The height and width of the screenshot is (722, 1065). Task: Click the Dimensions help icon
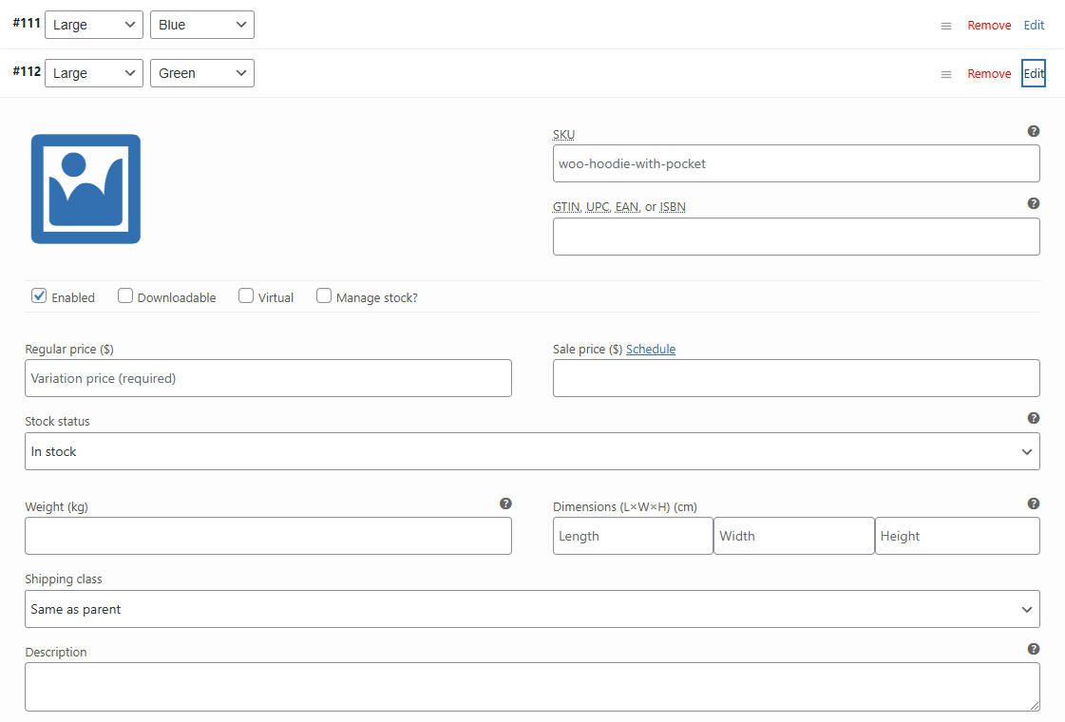click(1034, 503)
